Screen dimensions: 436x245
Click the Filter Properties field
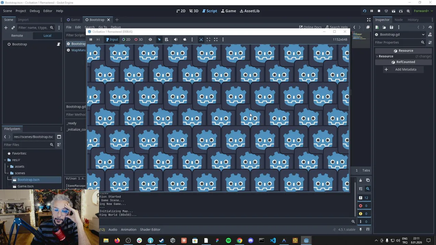pos(400,43)
